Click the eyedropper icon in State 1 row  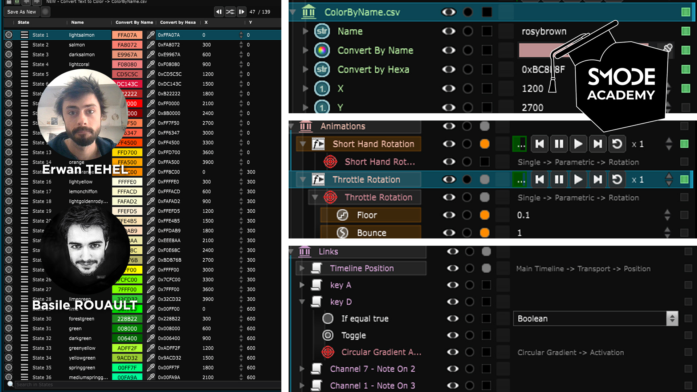click(x=151, y=35)
